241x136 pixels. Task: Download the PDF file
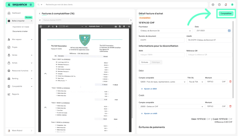pos(120,26)
